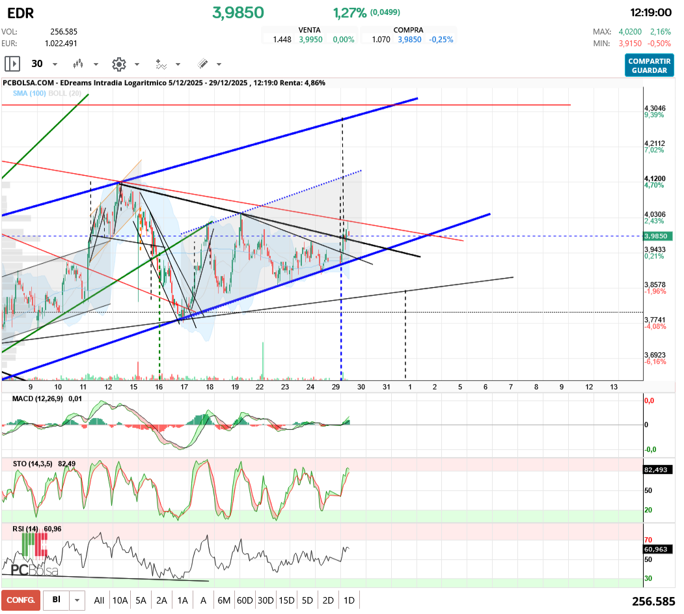Select the candlestick chart type icon
Viewport: 684px width, 614px height.
[x=78, y=63]
